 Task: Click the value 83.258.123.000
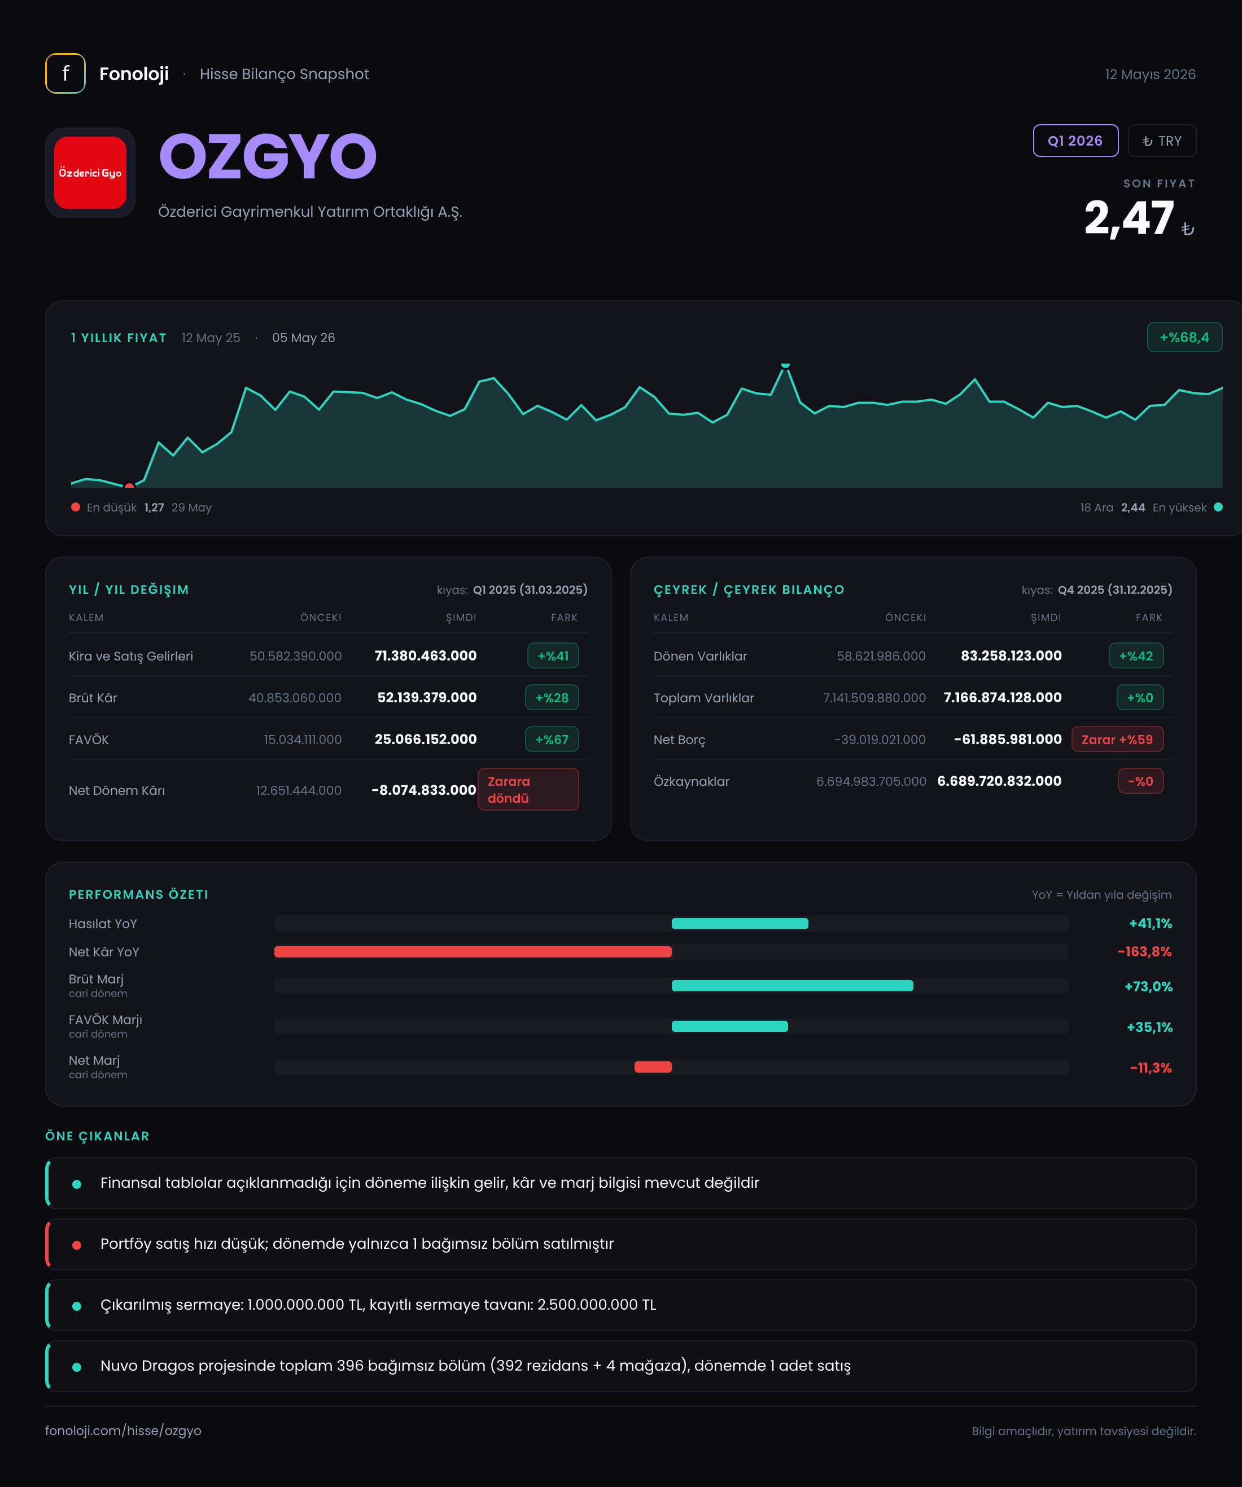point(1011,655)
